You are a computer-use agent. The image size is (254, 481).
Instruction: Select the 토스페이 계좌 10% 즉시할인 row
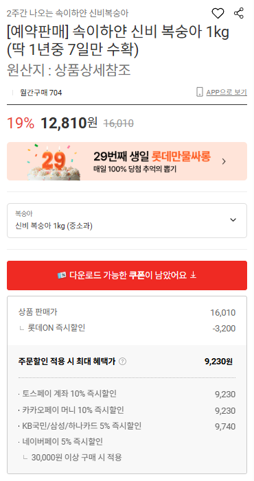pyautogui.click(x=127, y=394)
